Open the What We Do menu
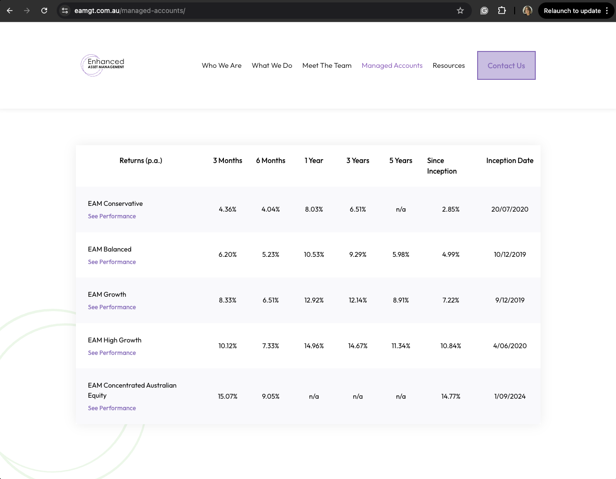616x479 pixels. pos(272,65)
